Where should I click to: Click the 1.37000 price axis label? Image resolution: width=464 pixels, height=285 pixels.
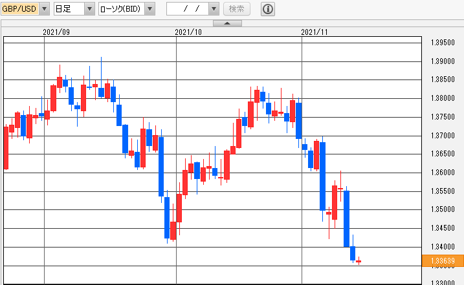443,136
